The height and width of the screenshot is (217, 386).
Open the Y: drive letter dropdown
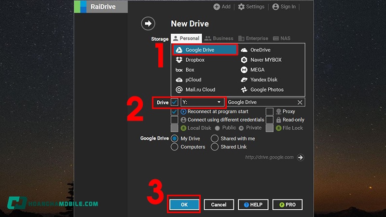(202, 102)
